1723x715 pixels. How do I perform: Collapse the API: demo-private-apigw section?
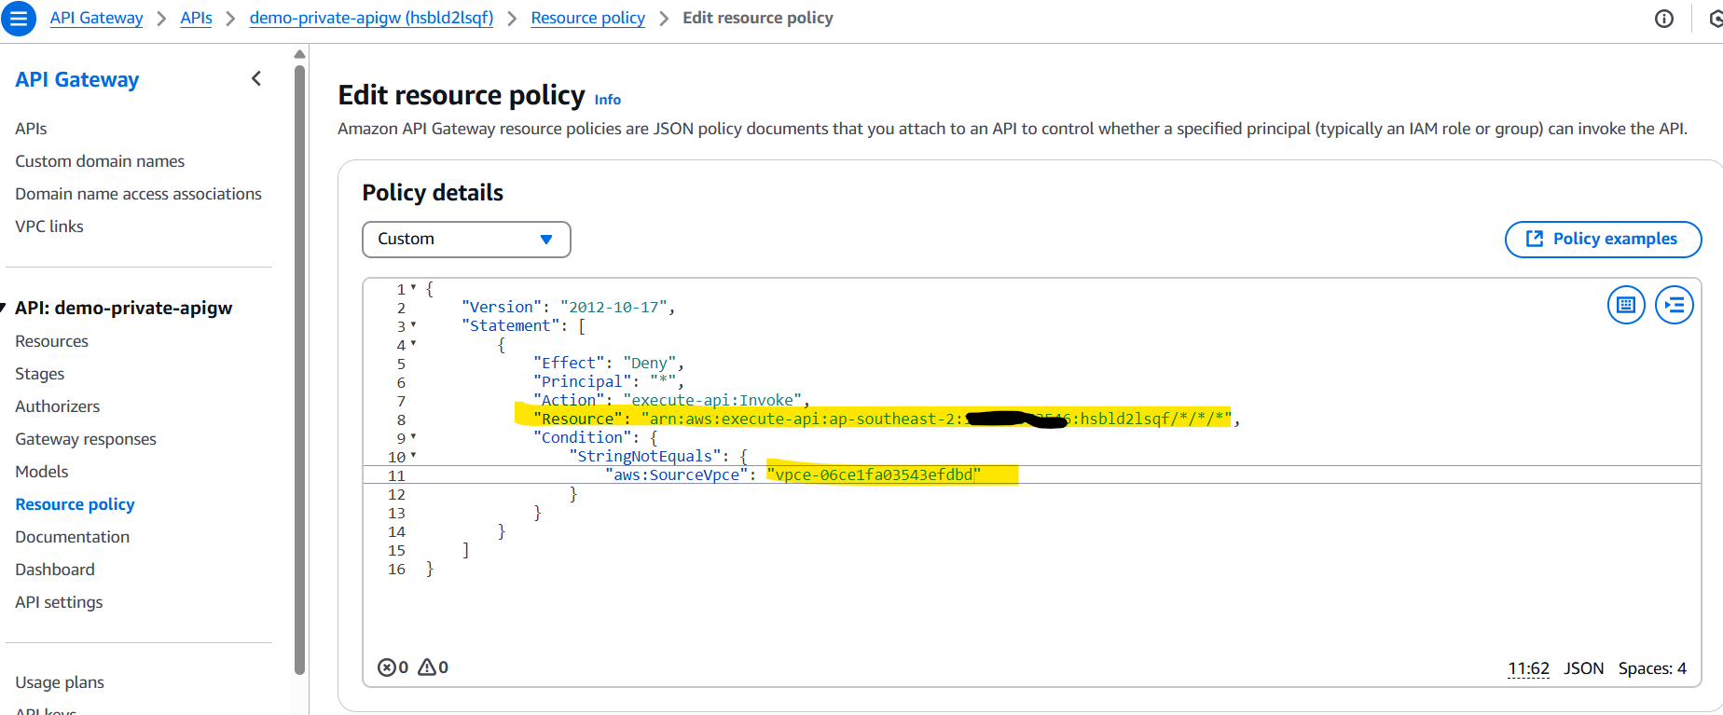(4, 308)
